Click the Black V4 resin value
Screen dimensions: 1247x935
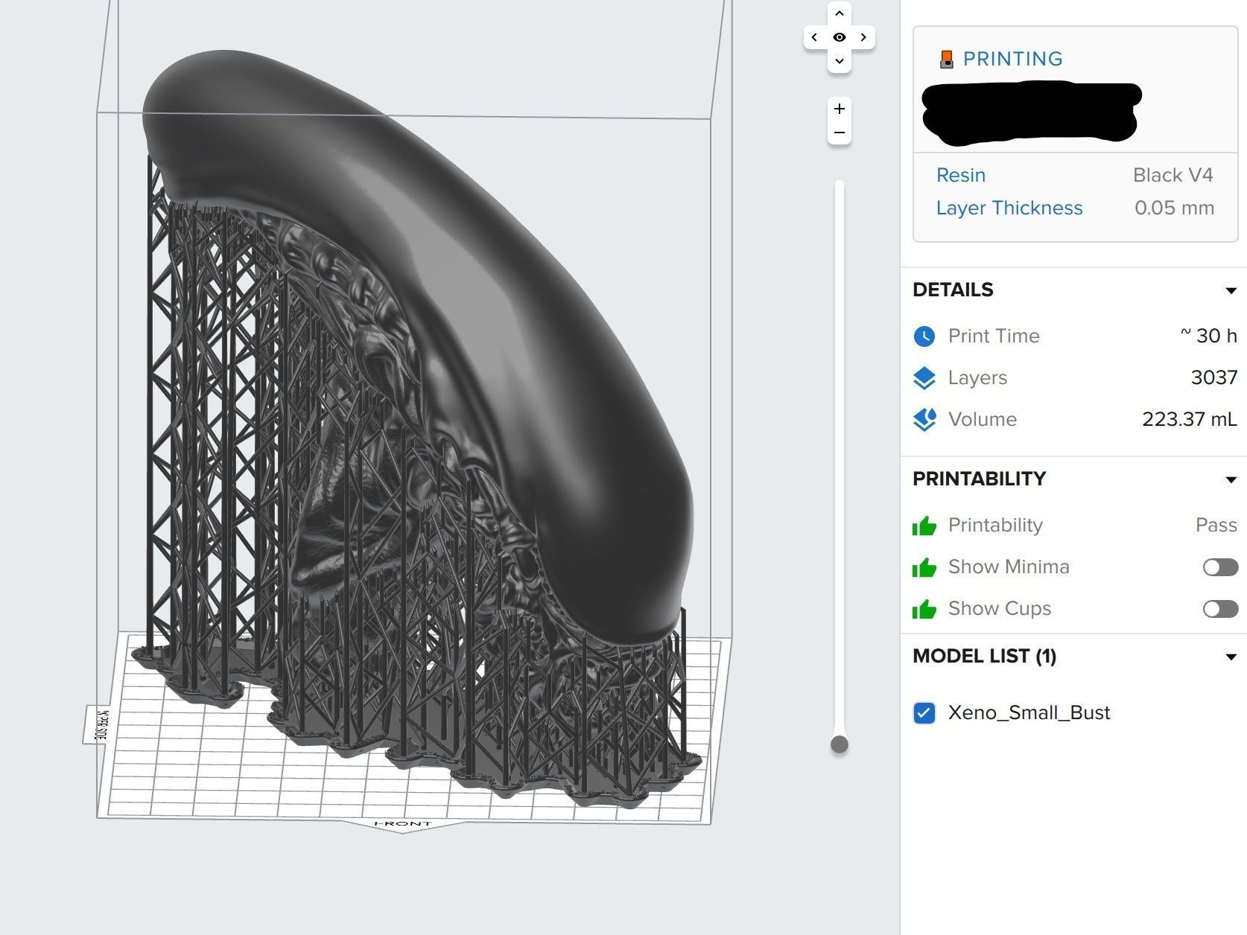1173,175
